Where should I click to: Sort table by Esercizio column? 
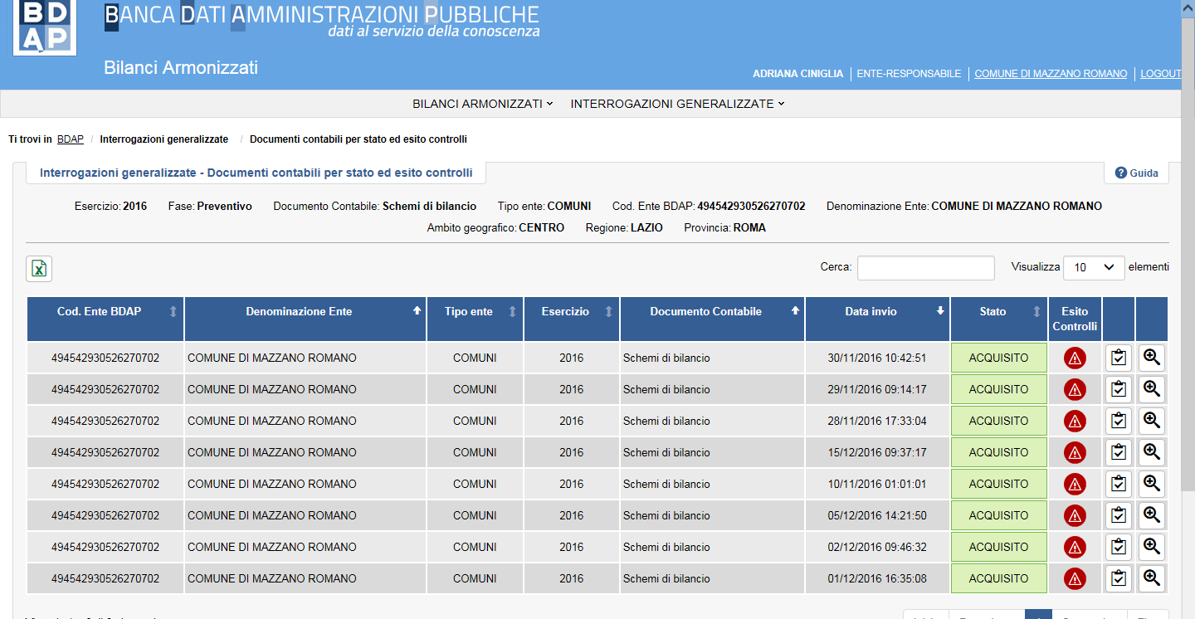[572, 319]
